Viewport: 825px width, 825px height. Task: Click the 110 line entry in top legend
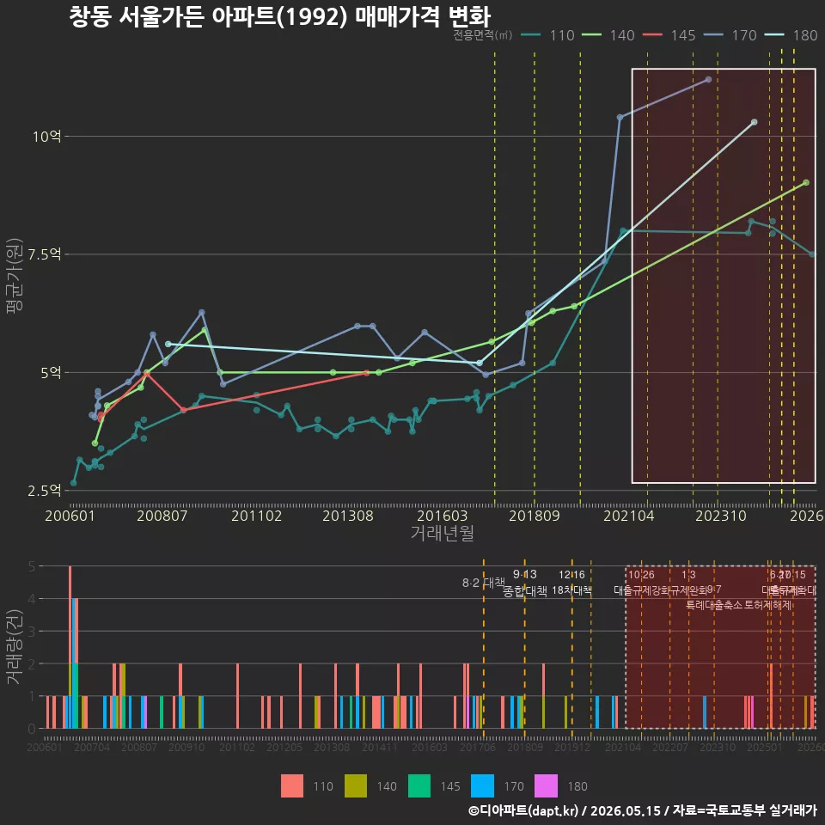tap(547, 35)
